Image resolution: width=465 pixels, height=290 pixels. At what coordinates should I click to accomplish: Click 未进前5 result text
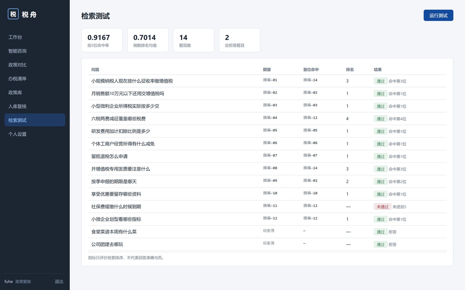pyautogui.click(x=399, y=207)
